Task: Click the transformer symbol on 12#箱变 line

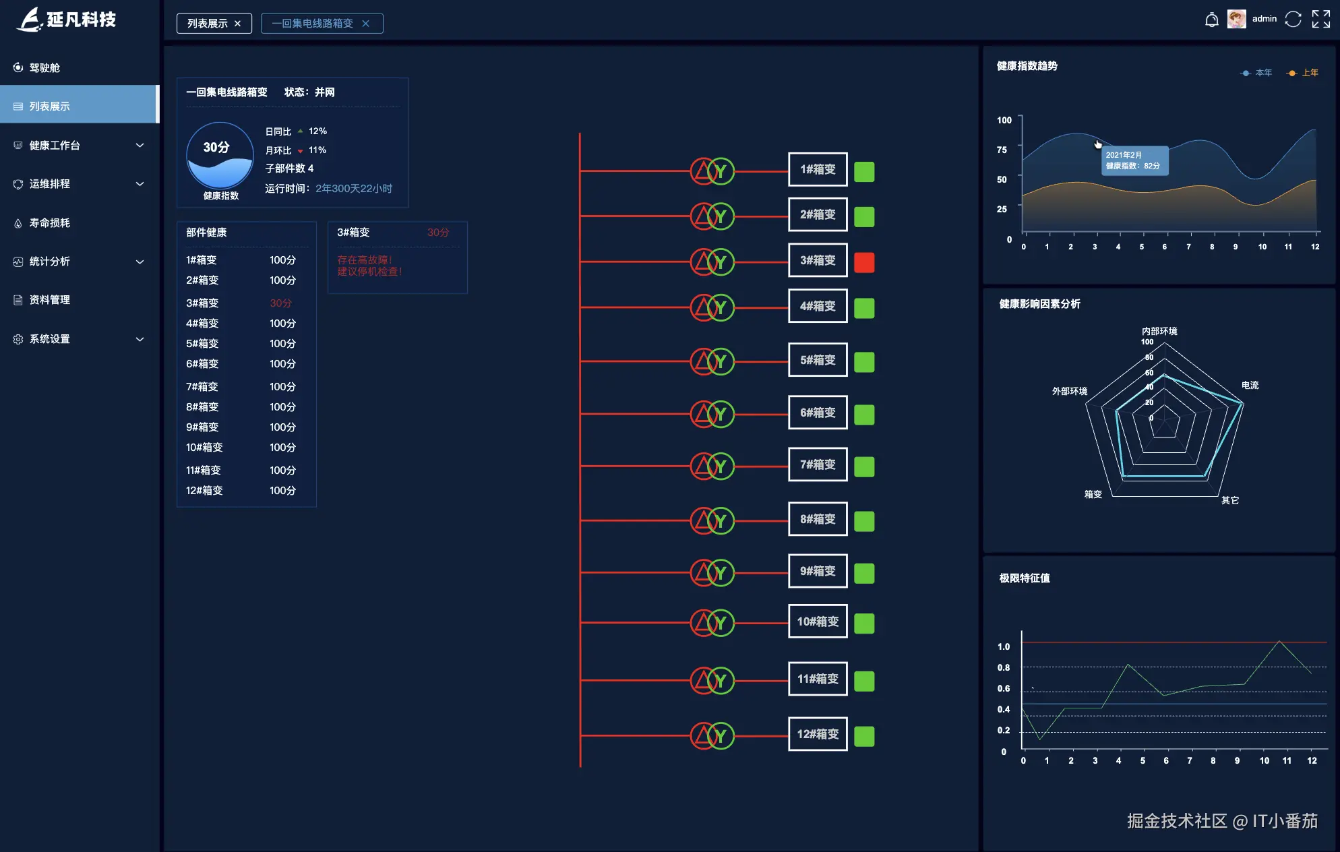Action: tap(712, 735)
